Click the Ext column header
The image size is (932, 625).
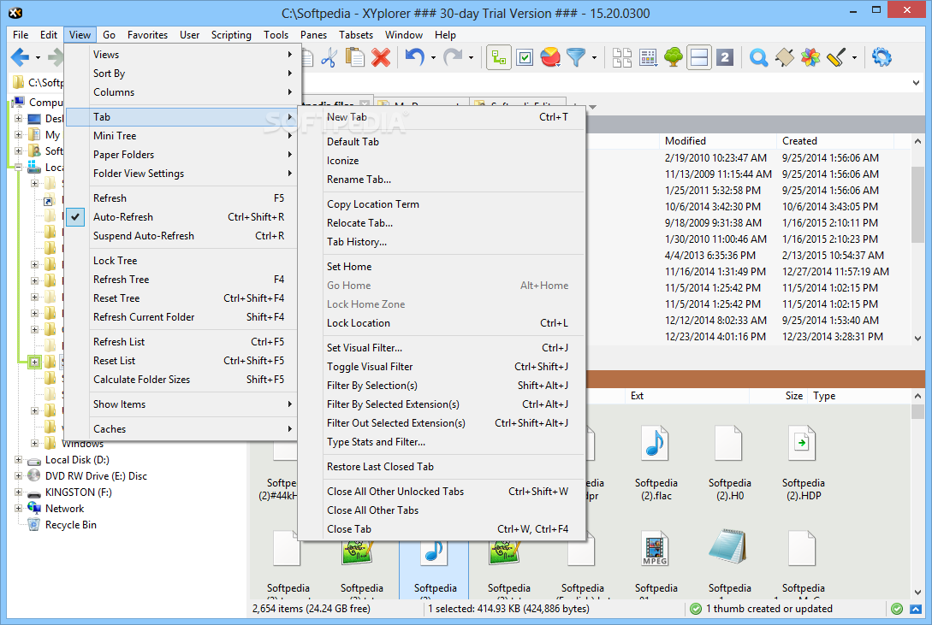pyautogui.click(x=687, y=396)
